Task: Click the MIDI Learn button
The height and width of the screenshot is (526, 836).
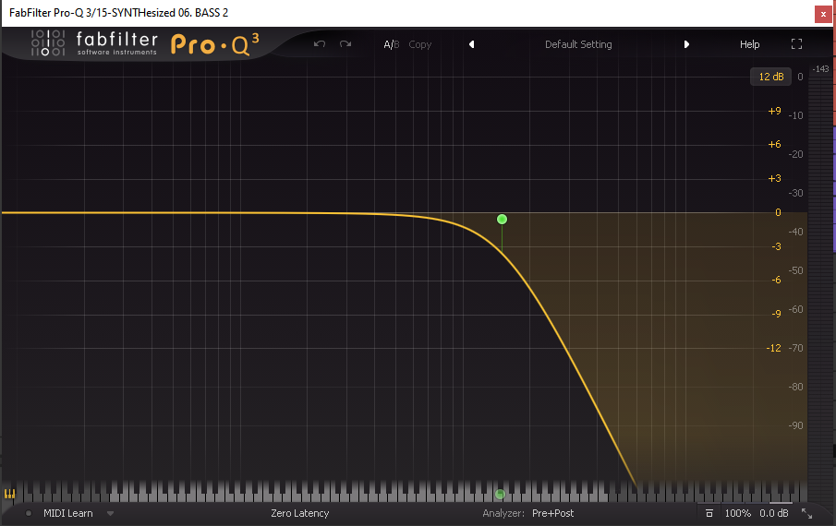Action: [68, 513]
